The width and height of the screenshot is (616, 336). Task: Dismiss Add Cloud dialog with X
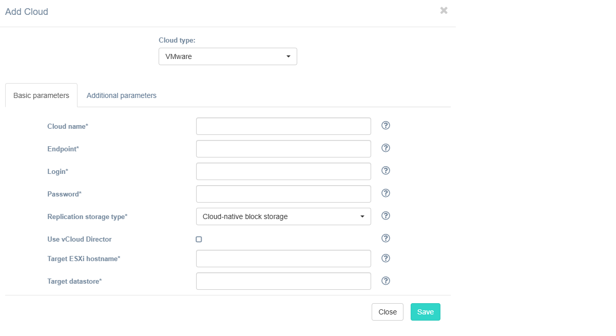coord(444,11)
